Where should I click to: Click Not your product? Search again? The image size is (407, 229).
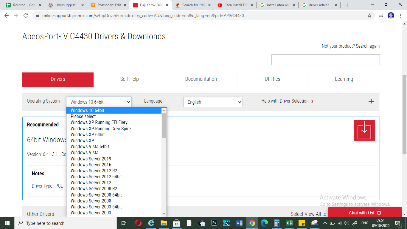click(351, 46)
